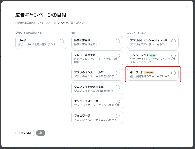
Task: Click the ブランド認知度の向上 column heading
Action: tap(29, 33)
